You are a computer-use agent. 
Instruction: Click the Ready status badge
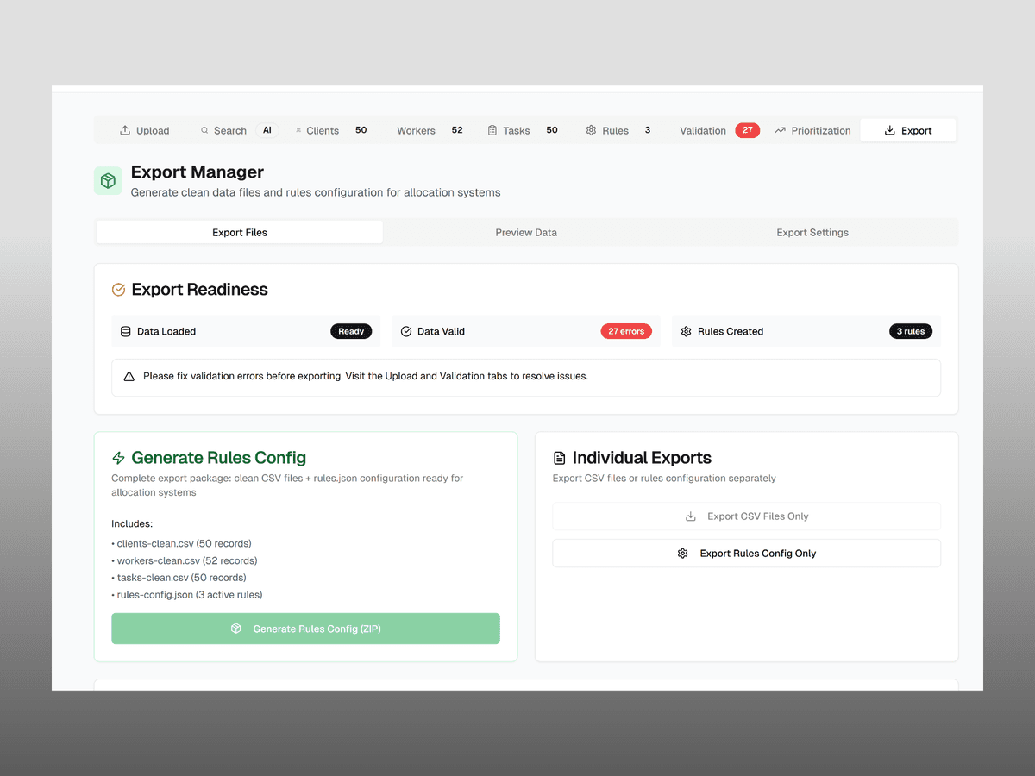point(351,331)
